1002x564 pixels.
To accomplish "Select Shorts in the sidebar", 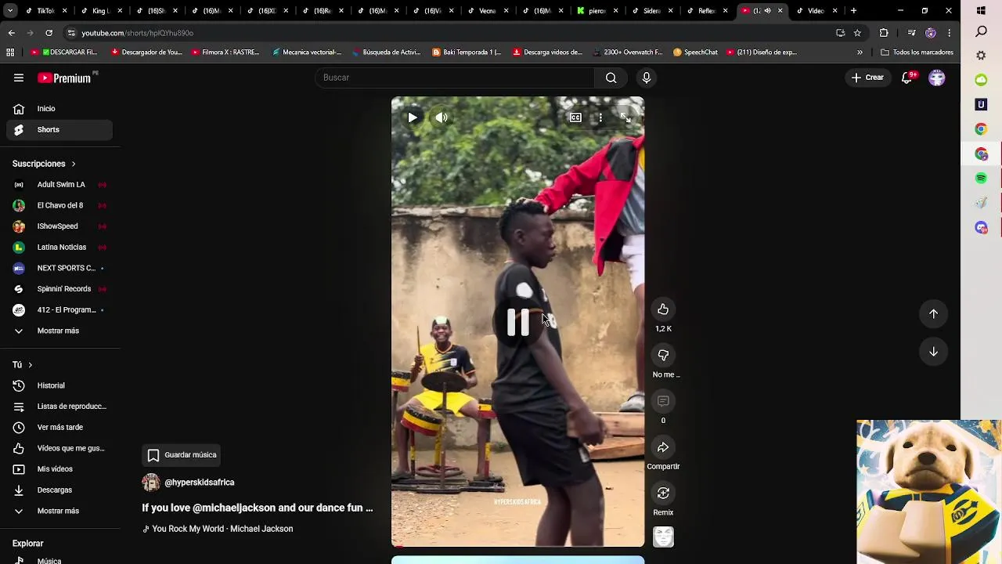I will coord(59,129).
